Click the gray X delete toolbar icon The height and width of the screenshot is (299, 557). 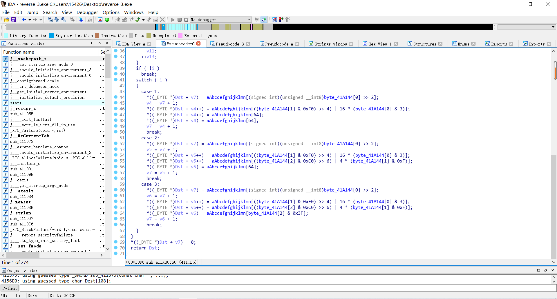coord(162,20)
